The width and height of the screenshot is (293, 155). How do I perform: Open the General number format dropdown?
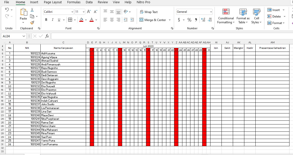coord(211,12)
